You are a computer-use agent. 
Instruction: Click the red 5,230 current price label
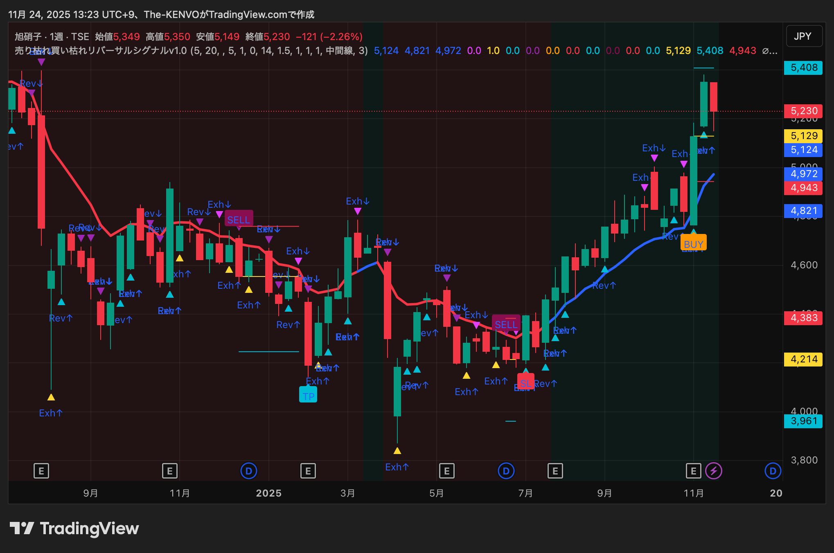[803, 111]
